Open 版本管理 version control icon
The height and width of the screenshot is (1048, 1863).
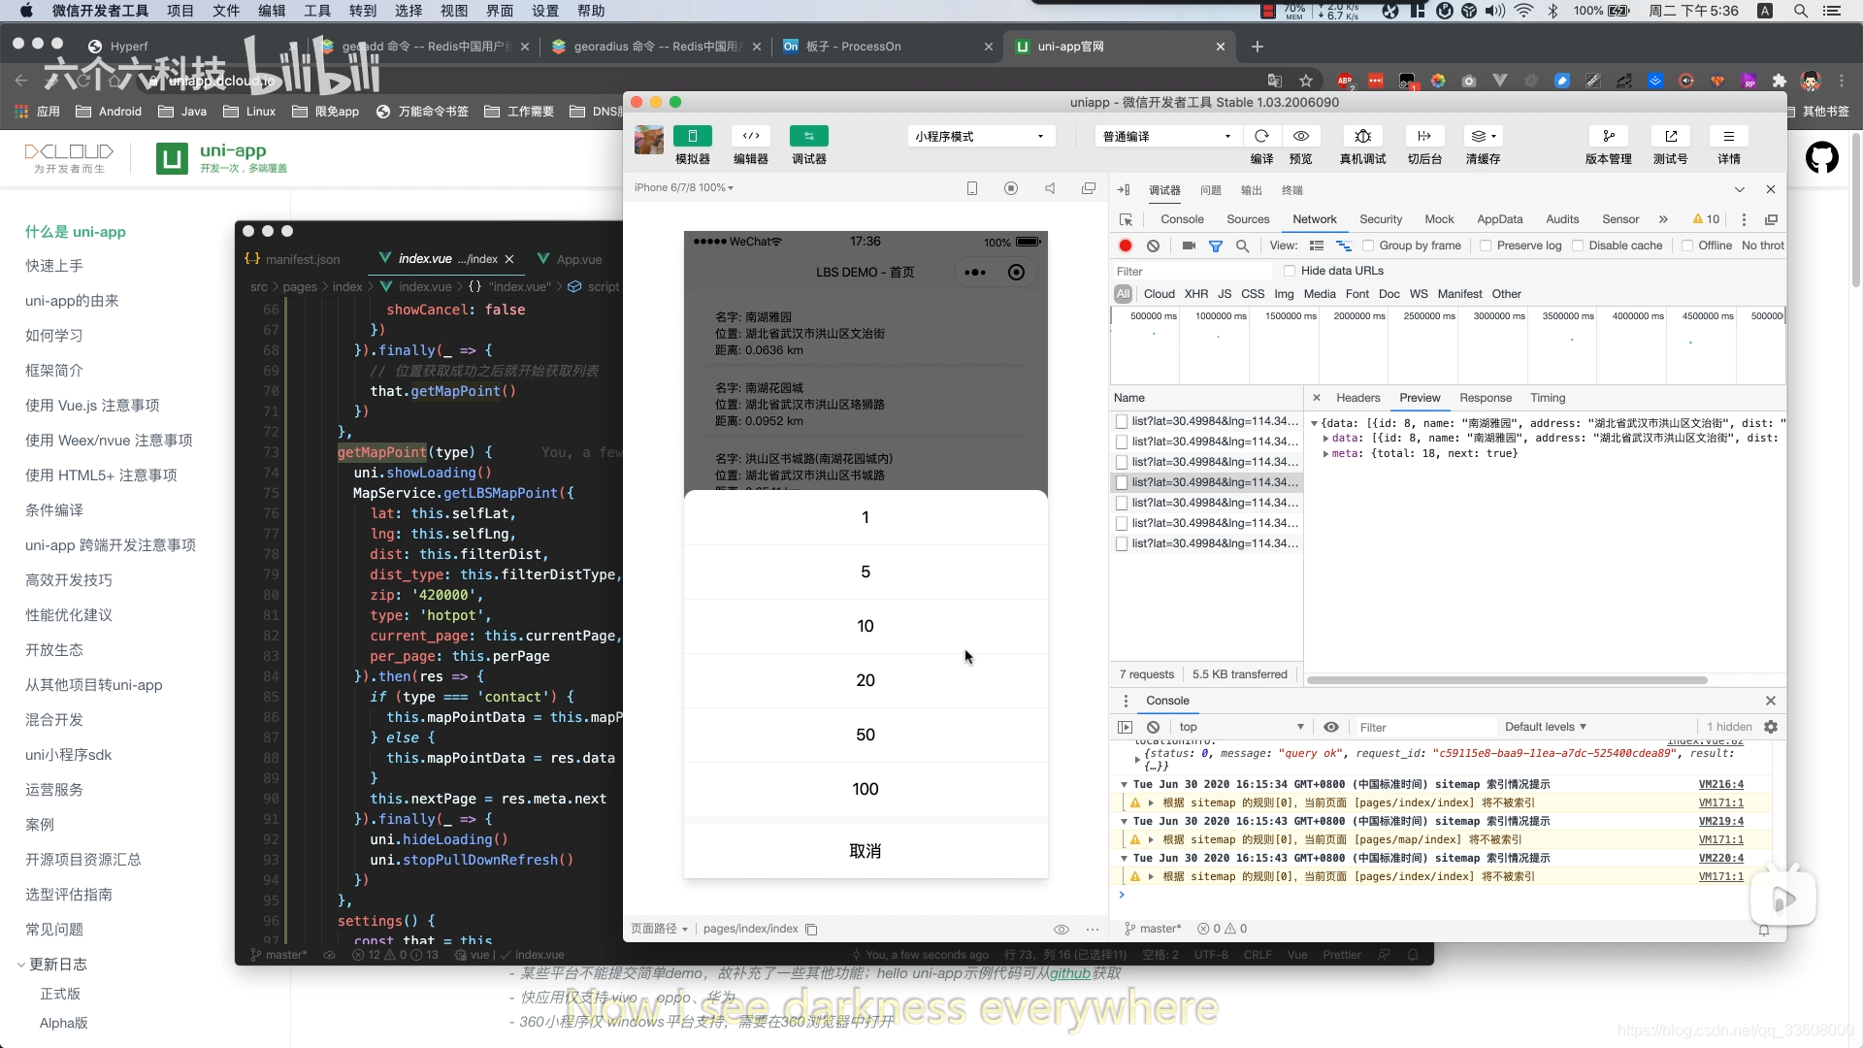click(x=1608, y=137)
